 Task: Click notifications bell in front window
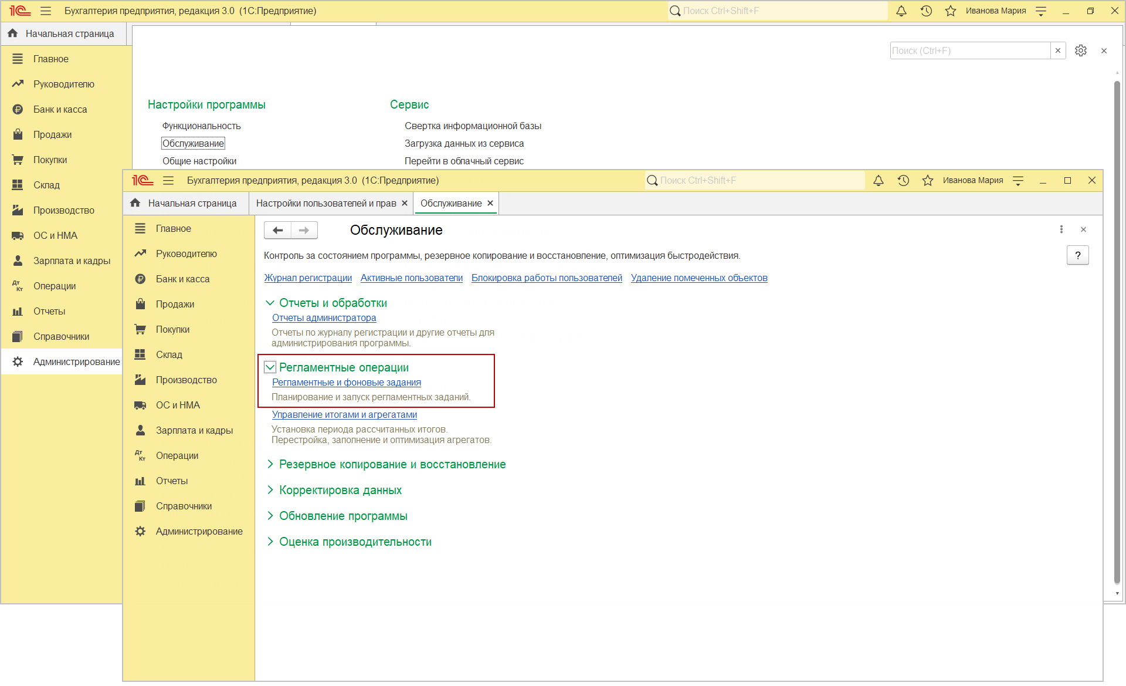(x=879, y=180)
